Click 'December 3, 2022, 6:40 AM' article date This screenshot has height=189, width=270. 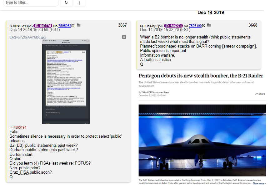(152, 95)
